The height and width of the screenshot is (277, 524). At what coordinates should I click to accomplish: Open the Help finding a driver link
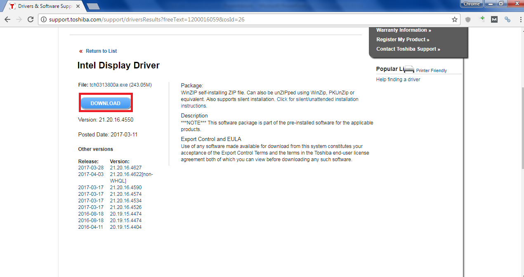398,80
